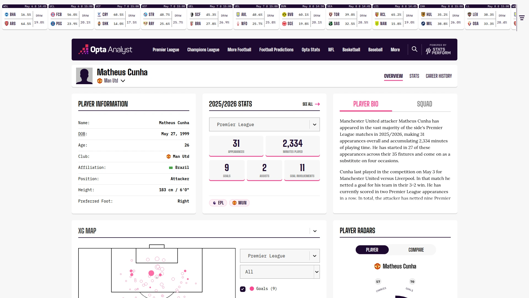Click the Premier League icon in EPL tag
Image resolution: width=529 pixels, height=298 pixels.
[x=214, y=203]
